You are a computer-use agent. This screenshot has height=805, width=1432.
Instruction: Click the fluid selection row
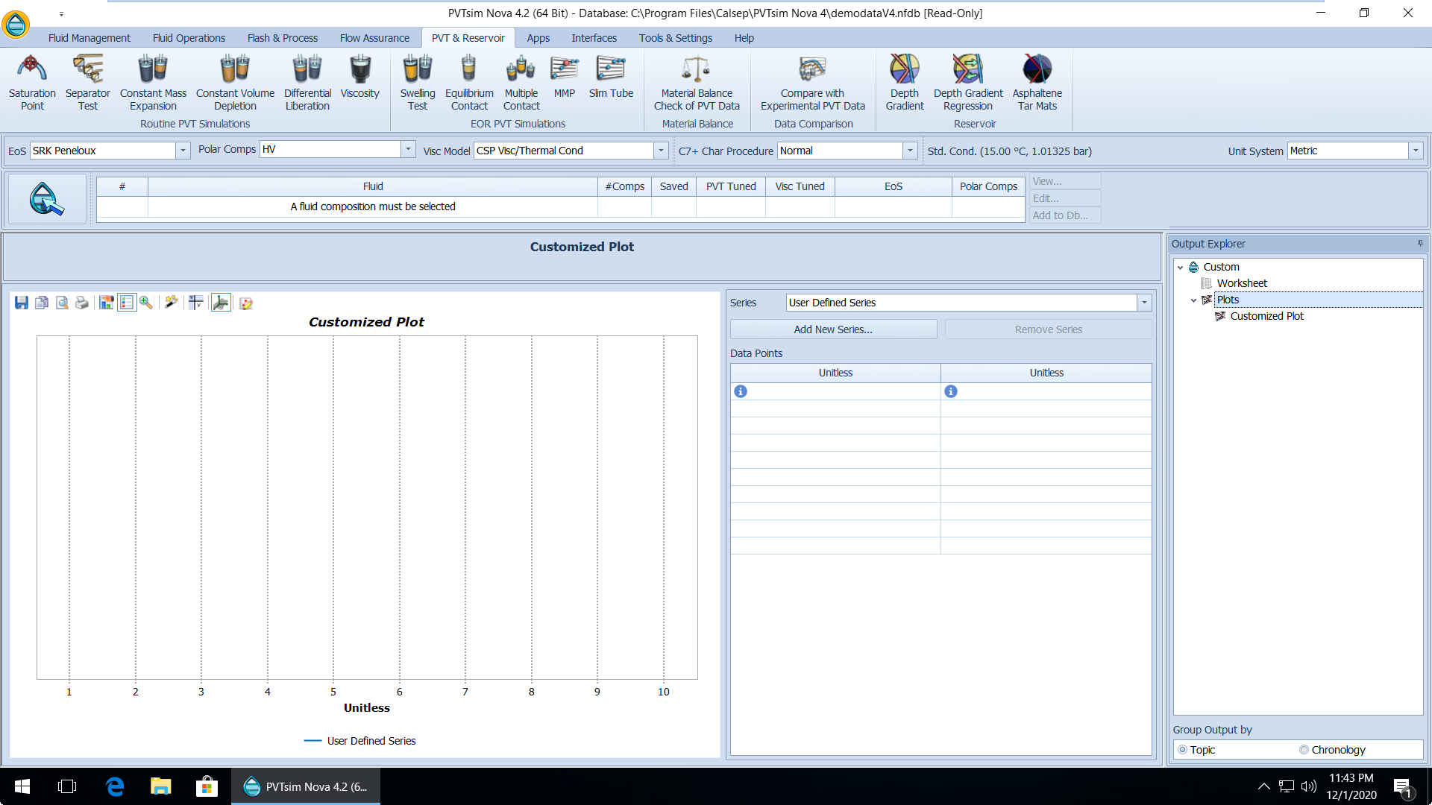point(560,206)
